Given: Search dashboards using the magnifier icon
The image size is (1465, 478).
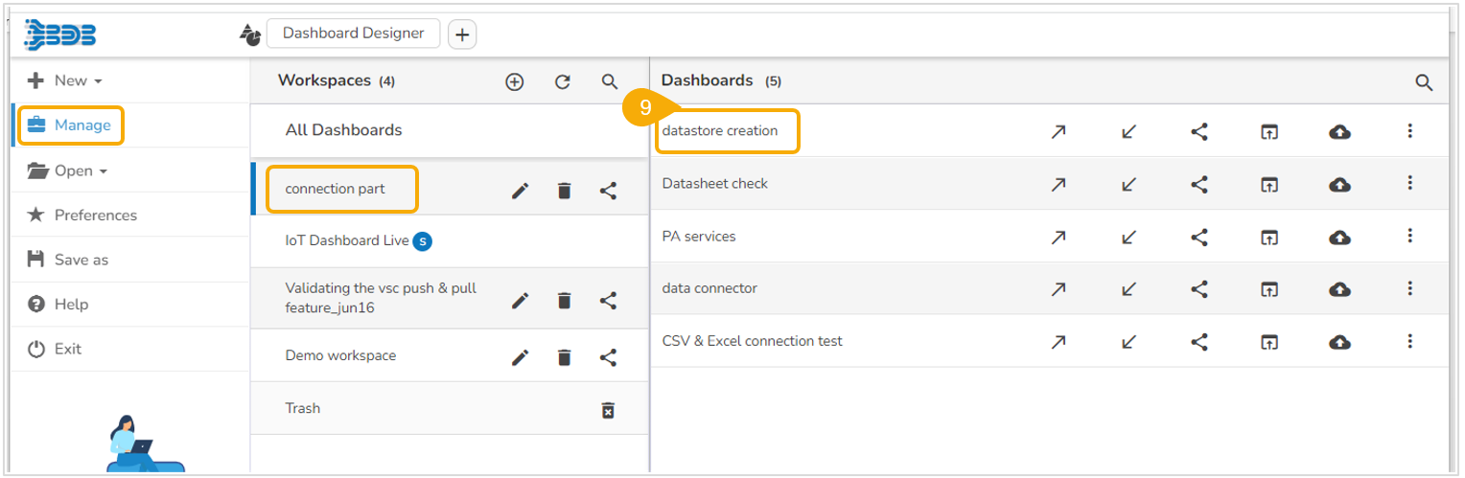Looking at the screenshot, I should point(1424,83).
